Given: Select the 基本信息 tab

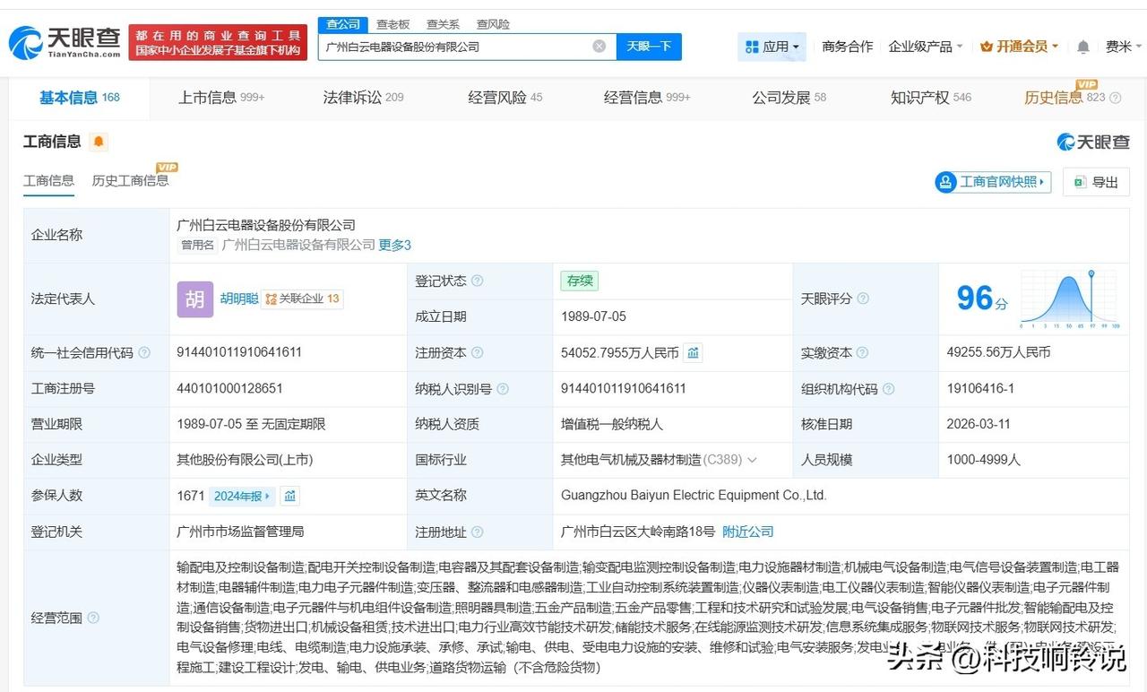Looking at the screenshot, I should pos(79,98).
